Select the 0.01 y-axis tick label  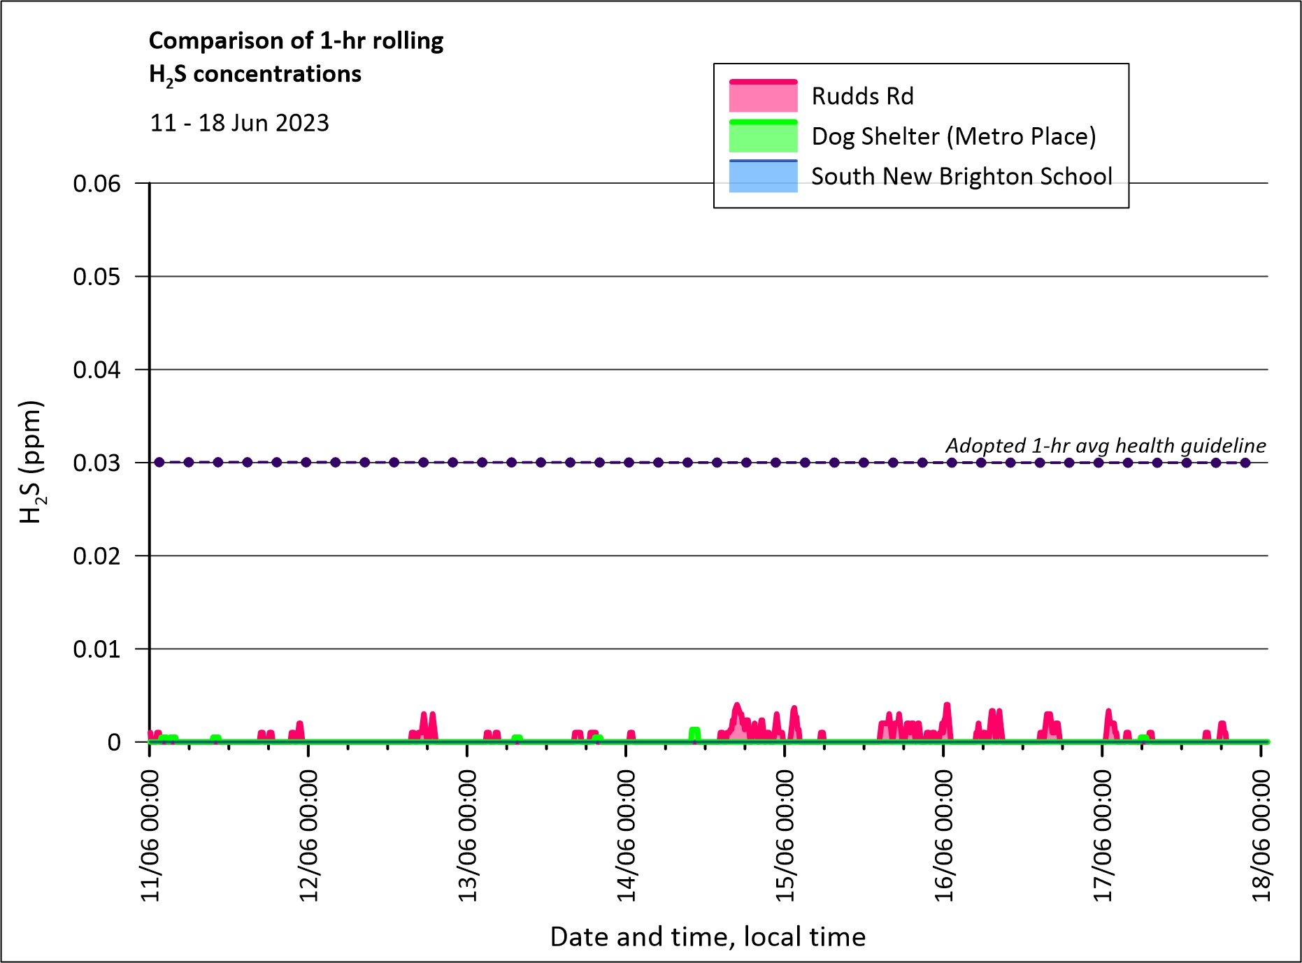pos(96,649)
